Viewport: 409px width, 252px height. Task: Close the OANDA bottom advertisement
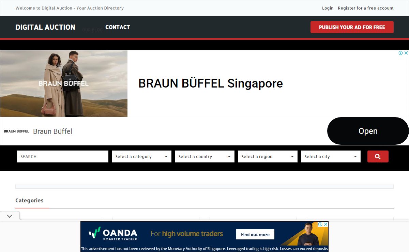pos(326,224)
